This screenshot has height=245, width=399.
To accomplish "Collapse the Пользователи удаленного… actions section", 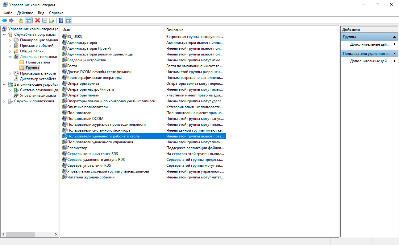I will (394, 54).
